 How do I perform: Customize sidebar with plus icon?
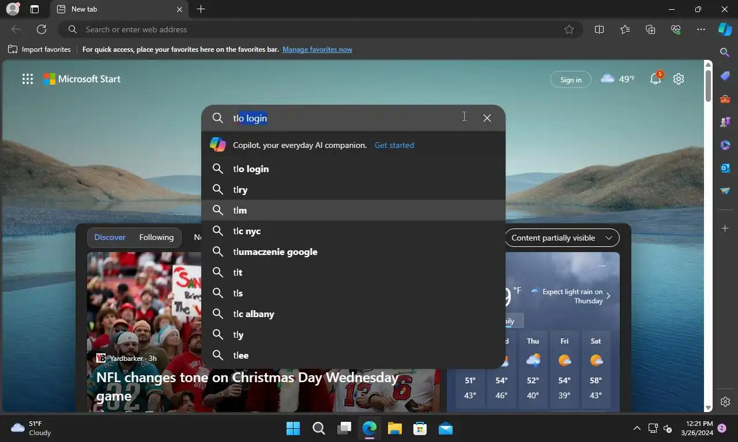(x=725, y=228)
